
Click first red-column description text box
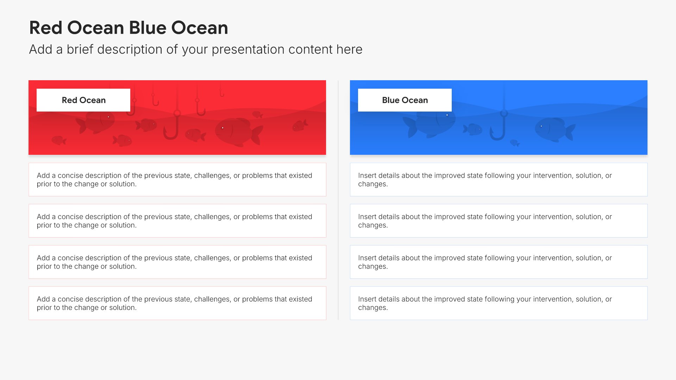click(177, 179)
